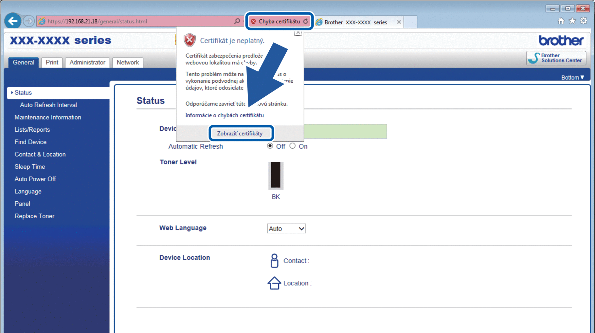Screen dimensions: 595x333
Task: Click the red shield certificate warning icon
Action: 189,40
